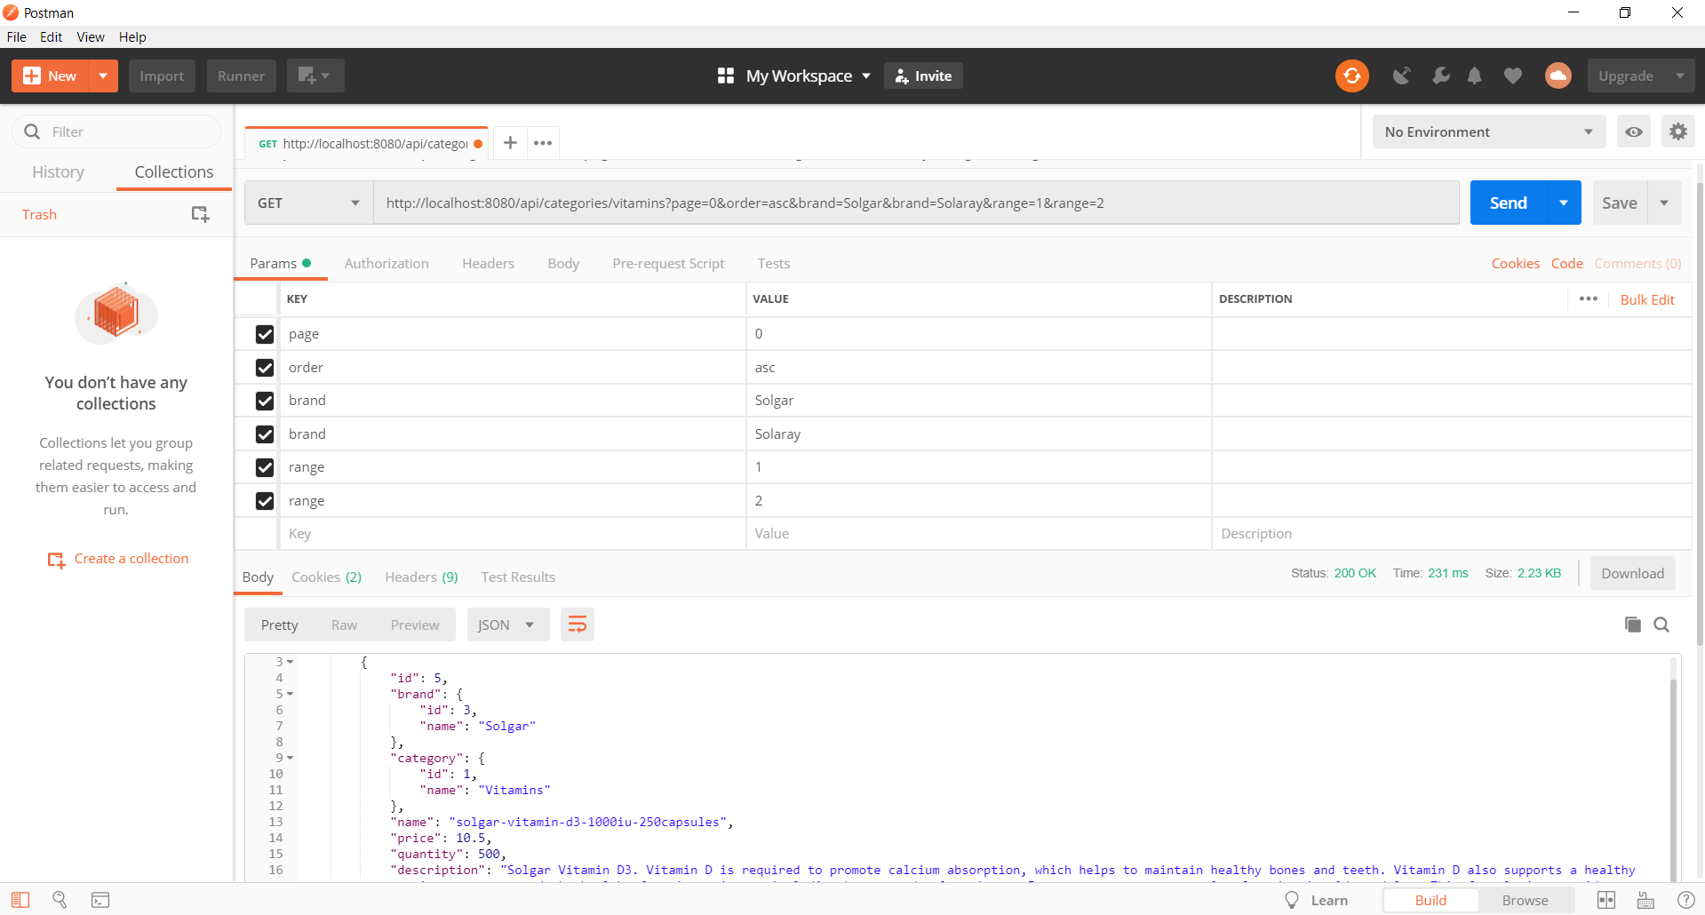This screenshot has width=1705, height=915.
Task: Click the params column options three dots
Action: 1589,298
